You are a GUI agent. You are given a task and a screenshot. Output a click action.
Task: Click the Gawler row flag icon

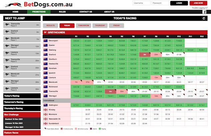click(x=45, y=45)
